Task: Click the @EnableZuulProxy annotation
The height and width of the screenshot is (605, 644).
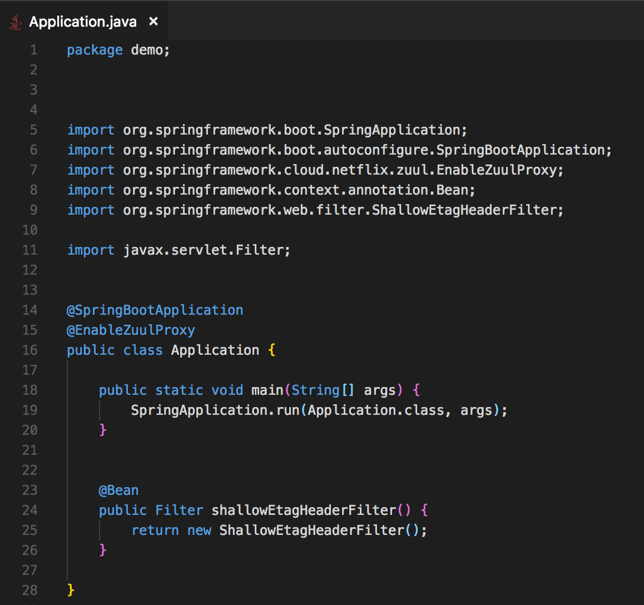Action: point(131,330)
